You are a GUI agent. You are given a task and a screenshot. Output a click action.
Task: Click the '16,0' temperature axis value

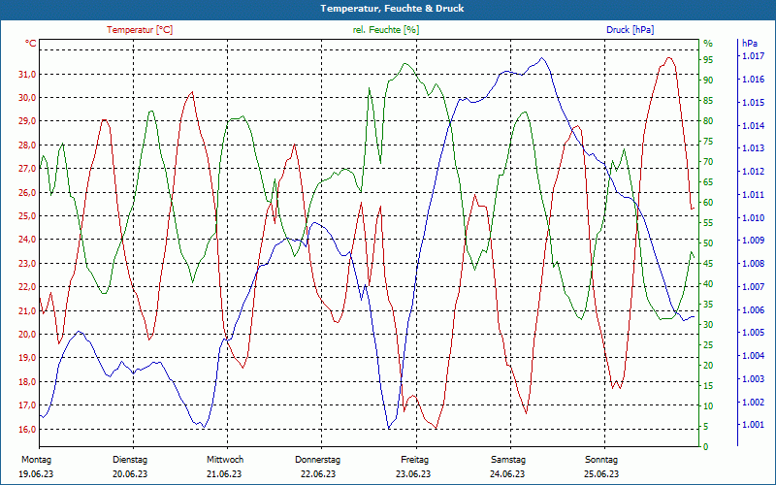[27, 429]
